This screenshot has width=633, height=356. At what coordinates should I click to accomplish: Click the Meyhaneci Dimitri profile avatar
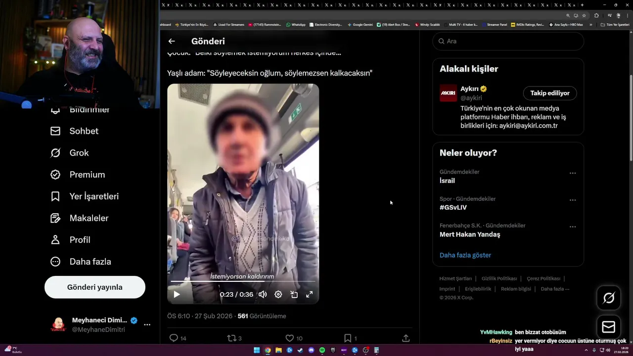(58, 325)
